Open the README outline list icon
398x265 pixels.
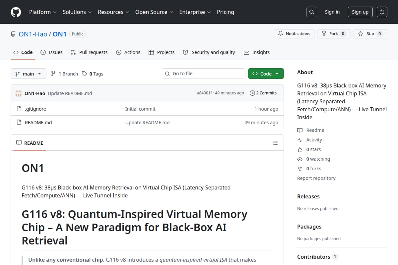[275, 143]
